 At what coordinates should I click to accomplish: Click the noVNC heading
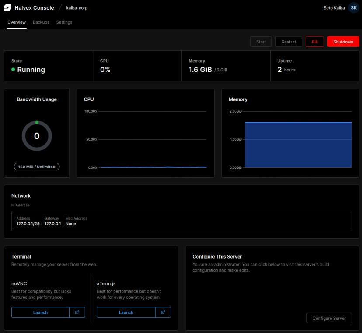(19, 283)
